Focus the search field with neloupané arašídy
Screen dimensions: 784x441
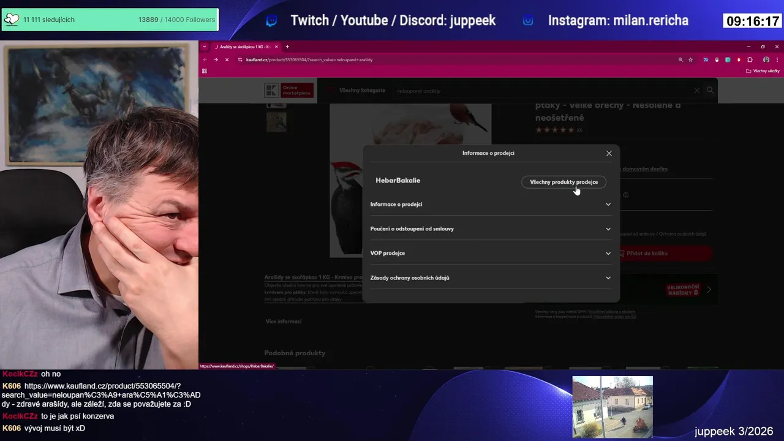[x=542, y=91]
